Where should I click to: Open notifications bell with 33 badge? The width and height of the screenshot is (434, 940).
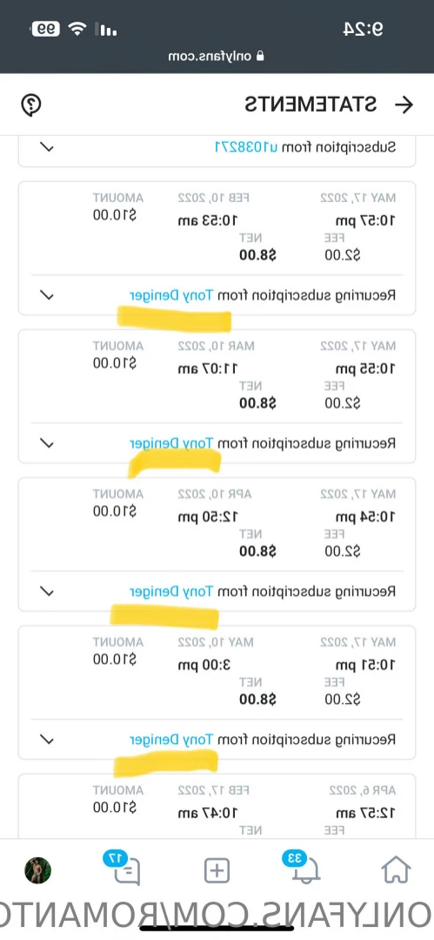tap(304, 868)
